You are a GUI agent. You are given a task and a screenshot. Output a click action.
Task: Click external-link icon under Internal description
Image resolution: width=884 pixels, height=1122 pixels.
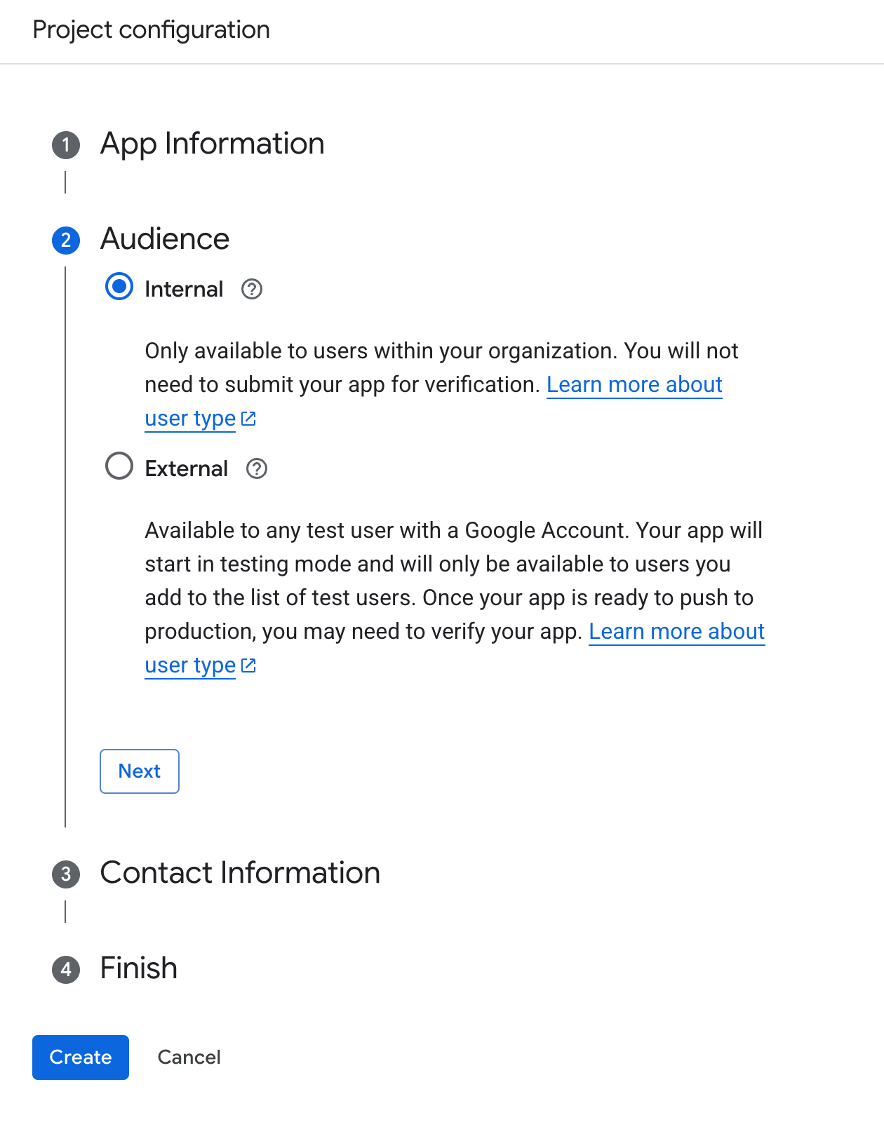[248, 419]
